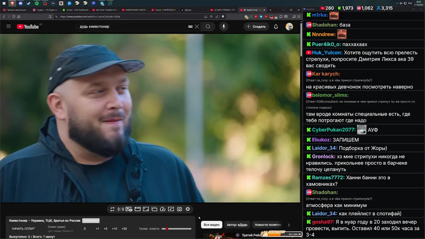
Task: Switch to the Студия — VK Видео Live tab
Action: click(46, 10)
